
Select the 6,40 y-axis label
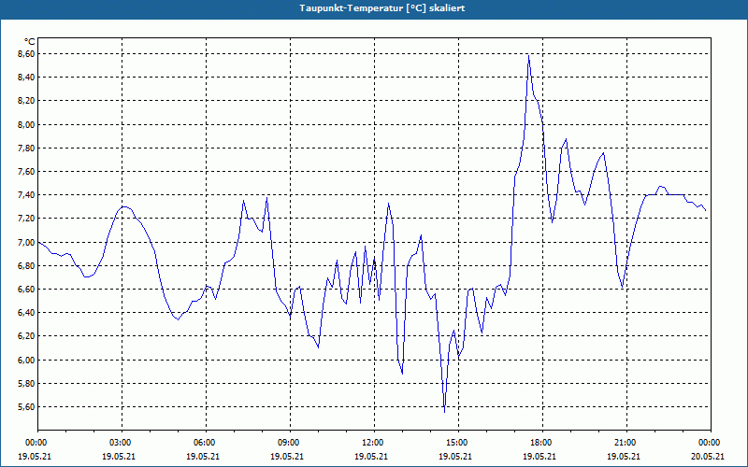[27, 313]
